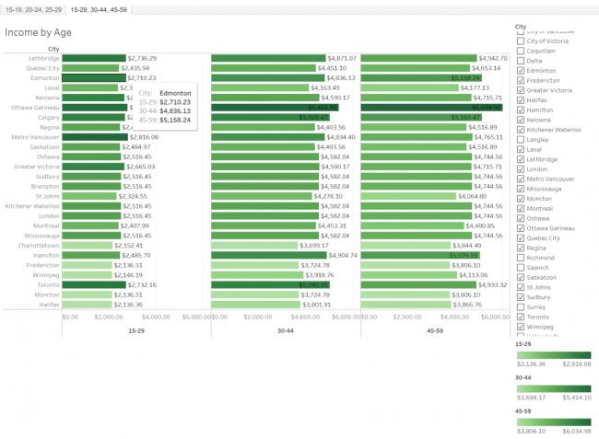Tick the Surrey city checkbox
Screen dimensions: 599x439
(x=521, y=306)
